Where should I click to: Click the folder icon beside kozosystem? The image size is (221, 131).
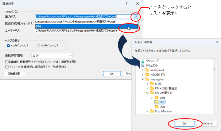[148, 79]
